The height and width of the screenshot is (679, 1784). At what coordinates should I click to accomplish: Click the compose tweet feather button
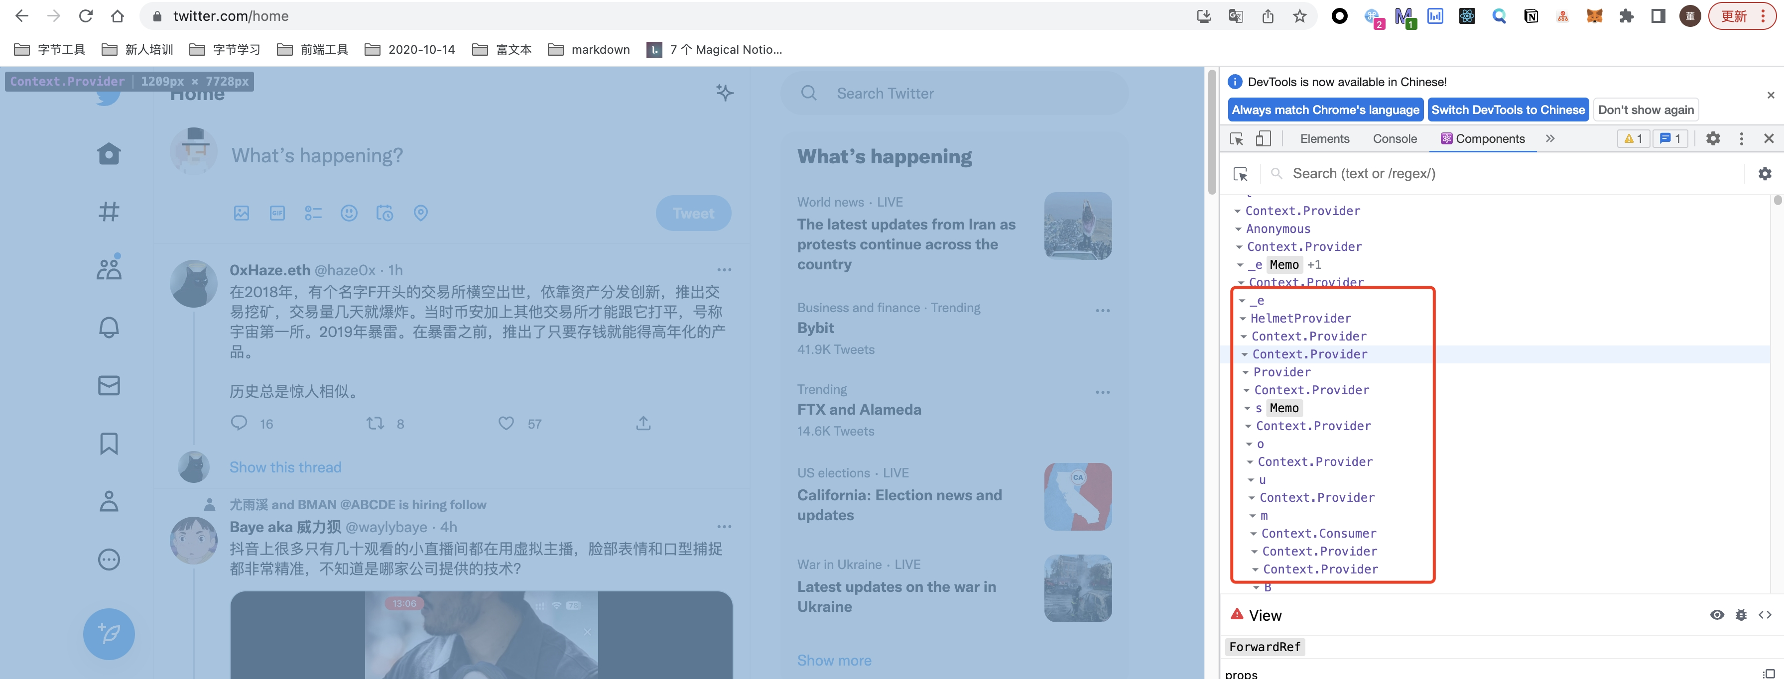(109, 633)
